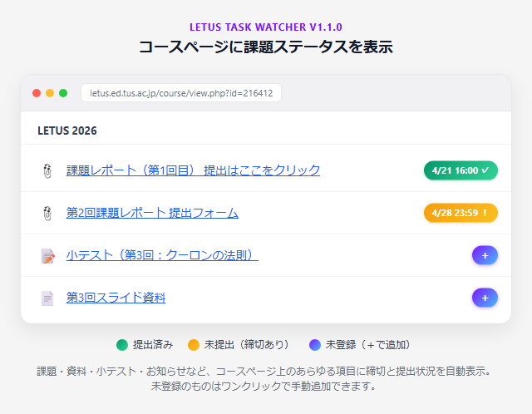Viewport: 532px width, 414px height.
Task: Click the 未登録のものはワンクリックで手動追加できます text
Action: (x=264, y=387)
